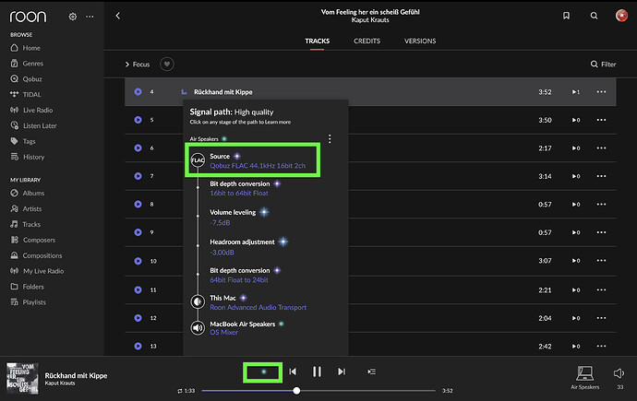Open more options for track 4
This screenshot has width=637, height=401.
point(602,92)
